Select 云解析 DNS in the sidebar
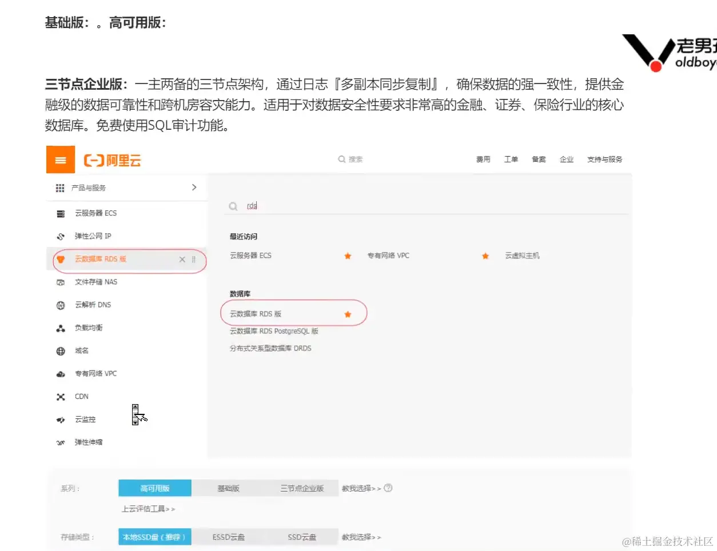This screenshot has width=717, height=551. tap(93, 305)
